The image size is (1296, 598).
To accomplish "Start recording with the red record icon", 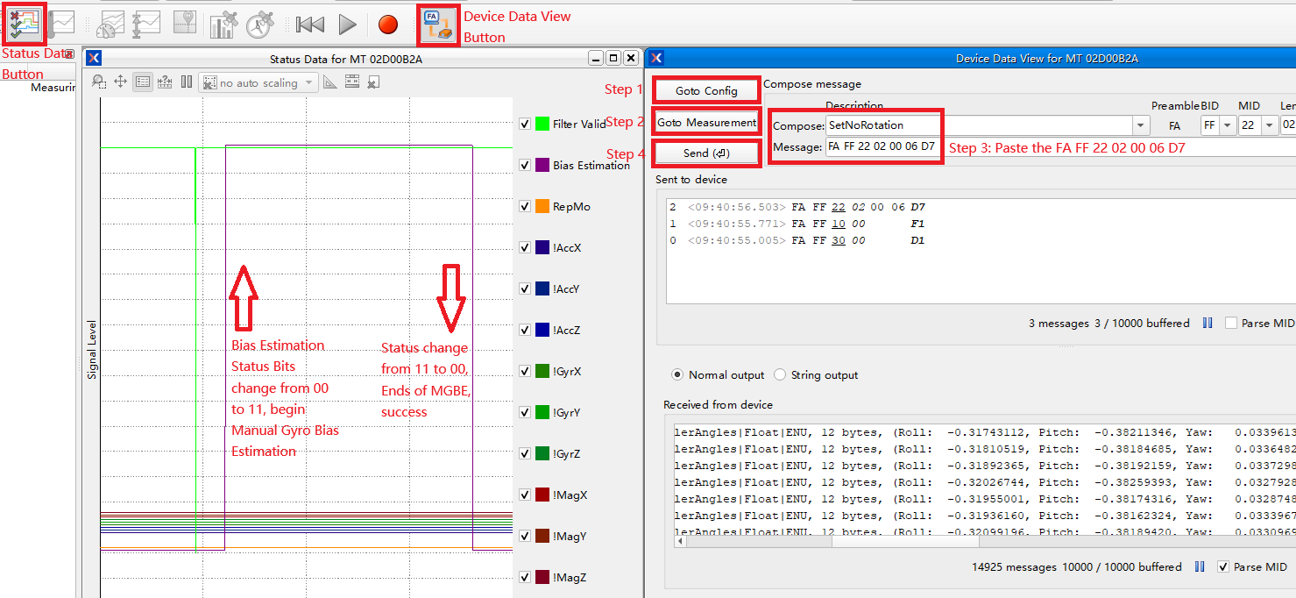I will 387,24.
